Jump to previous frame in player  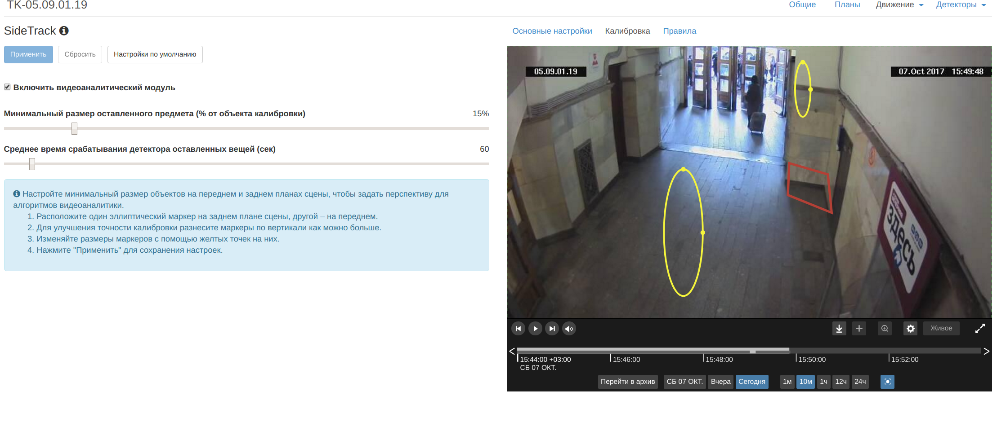tap(518, 329)
